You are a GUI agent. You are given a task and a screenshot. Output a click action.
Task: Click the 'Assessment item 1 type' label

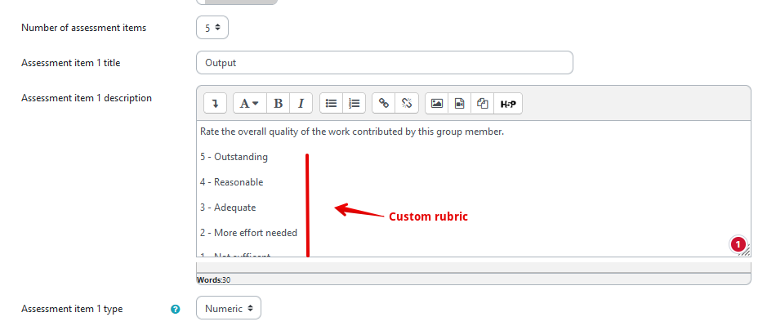[x=72, y=309]
